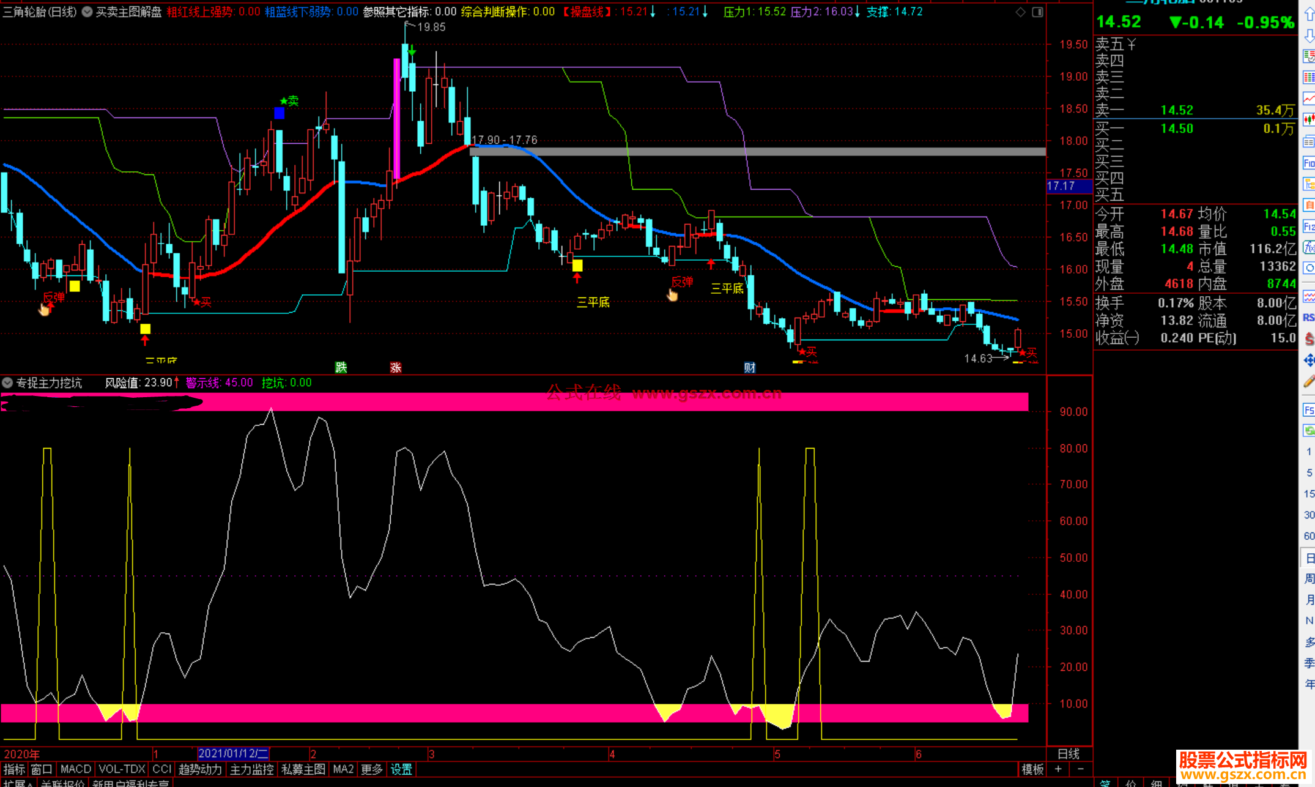Click the 19.85 high price label on the chart
Image resolution: width=1315 pixels, height=787 pixels.
tap(431, 27)
